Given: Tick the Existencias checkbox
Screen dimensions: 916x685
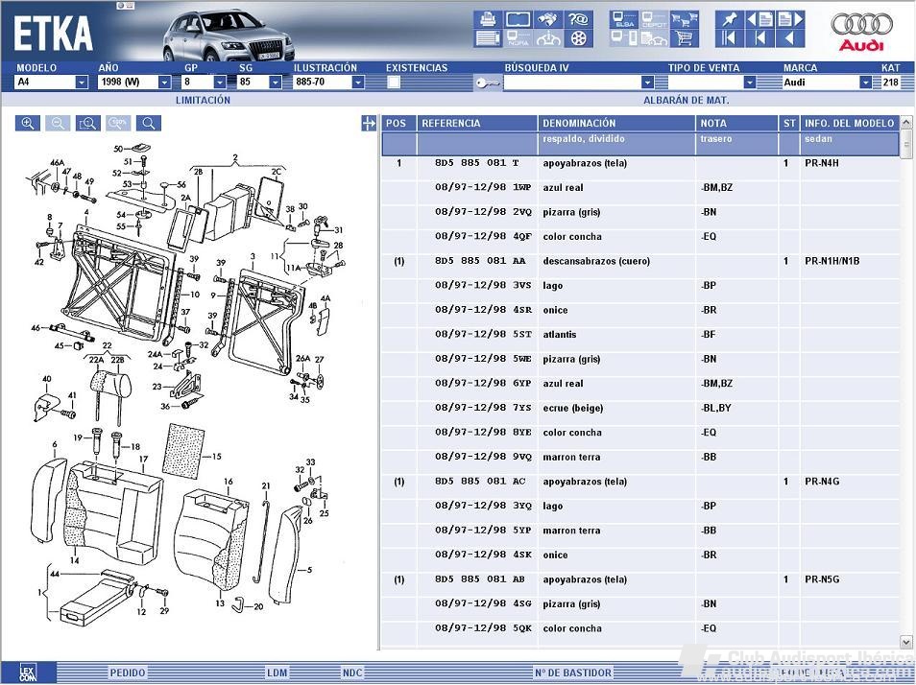Looking at the screenshot, I should tap(394, 83).
